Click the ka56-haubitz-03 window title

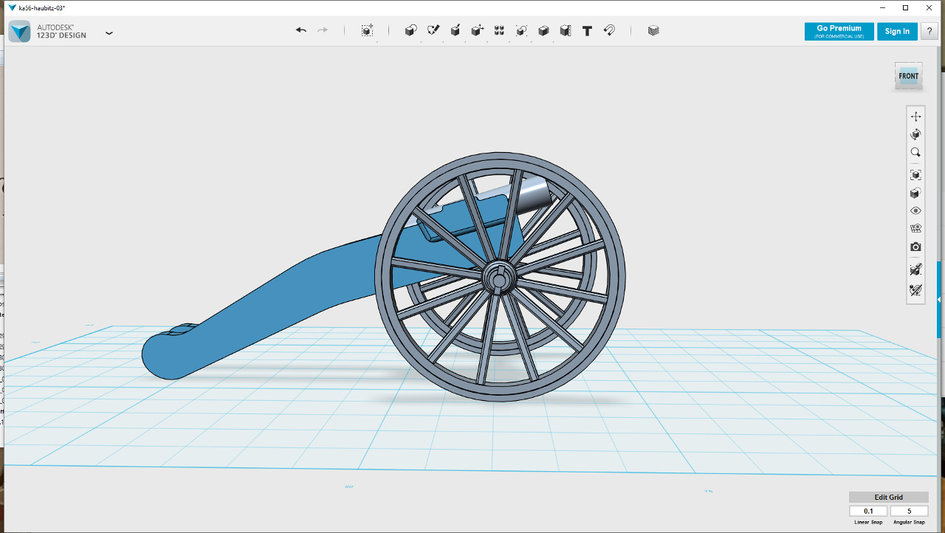44,7
